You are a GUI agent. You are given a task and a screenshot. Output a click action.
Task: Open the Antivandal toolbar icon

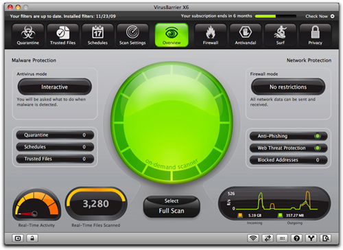point(246,36)
